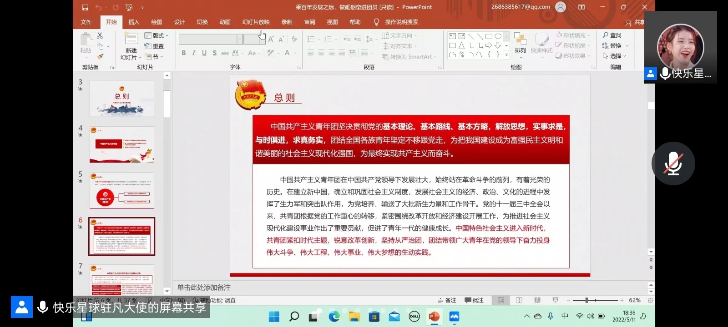Viewport: 728px width, 327px height.
Task: Click the Share (共享) button
Action: click(635, 22)
